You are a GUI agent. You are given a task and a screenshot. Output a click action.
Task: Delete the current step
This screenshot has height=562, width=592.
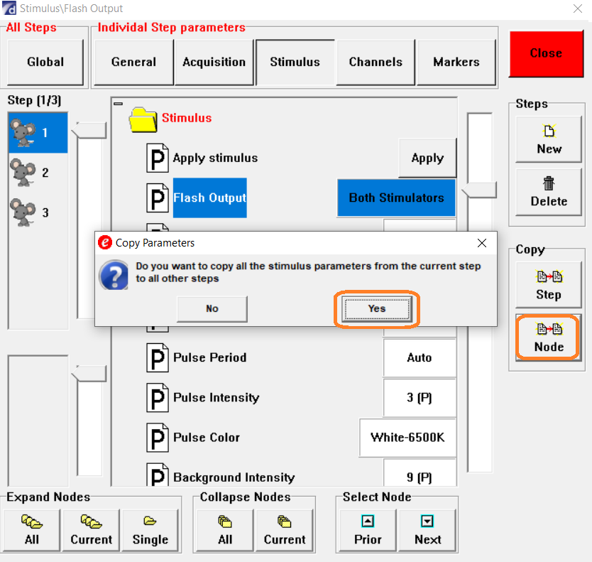click(549, 192)
